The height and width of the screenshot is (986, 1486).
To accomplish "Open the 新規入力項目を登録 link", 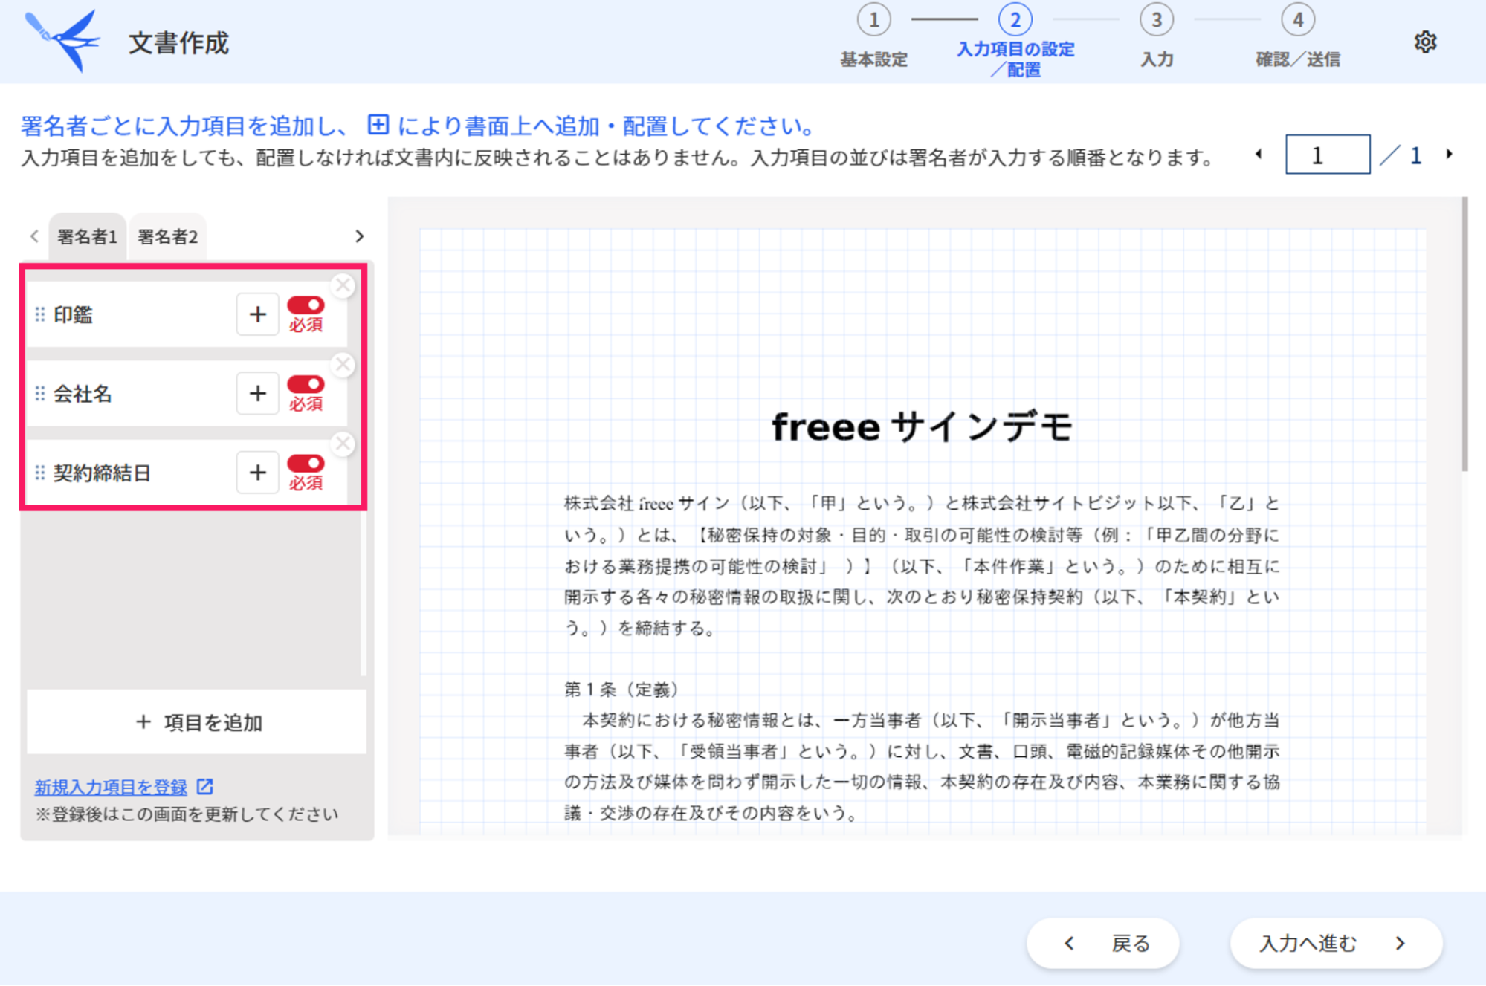I will [x=111, y=787].
